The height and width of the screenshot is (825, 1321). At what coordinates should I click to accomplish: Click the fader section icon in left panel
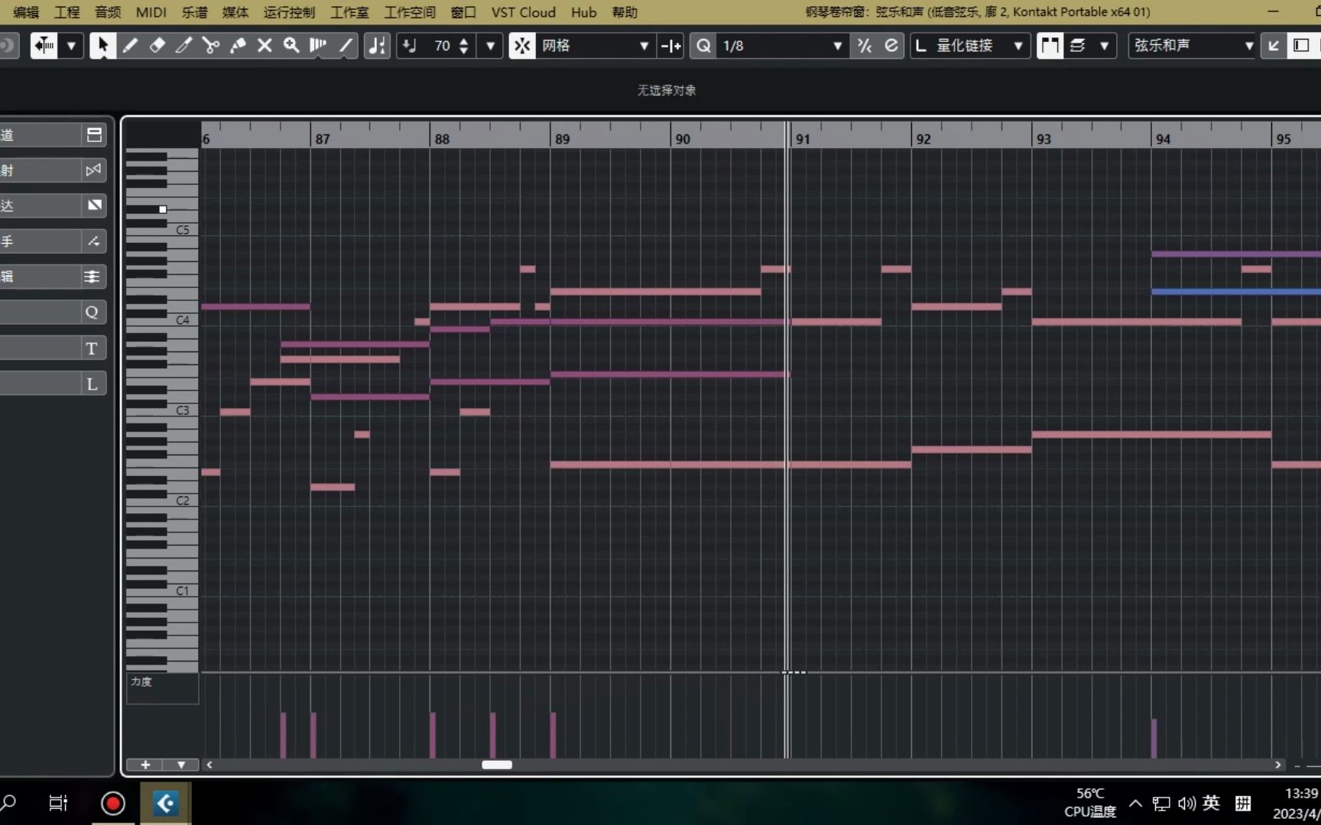(92, 277)
